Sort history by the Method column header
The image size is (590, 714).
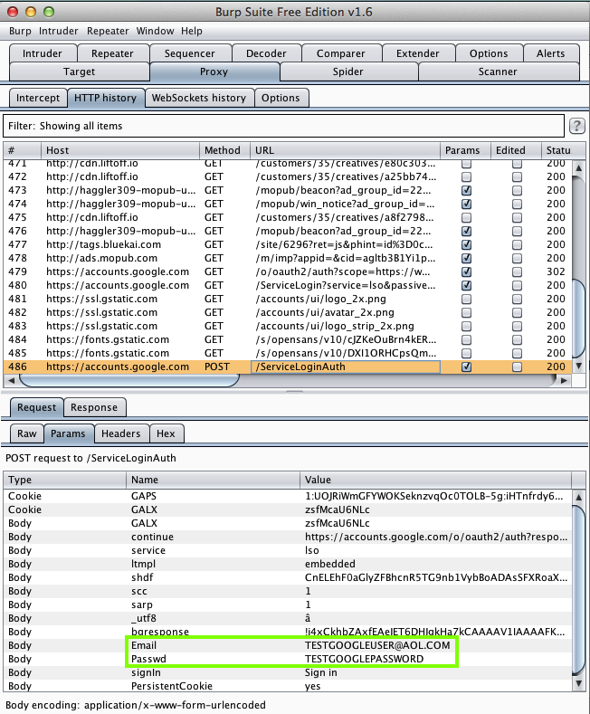pos(223,150)
